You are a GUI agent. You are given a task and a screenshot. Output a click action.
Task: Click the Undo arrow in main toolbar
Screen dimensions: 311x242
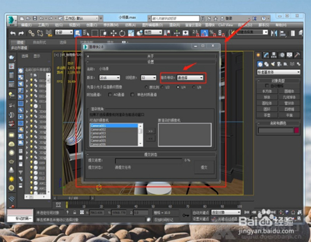pos(14,33)
